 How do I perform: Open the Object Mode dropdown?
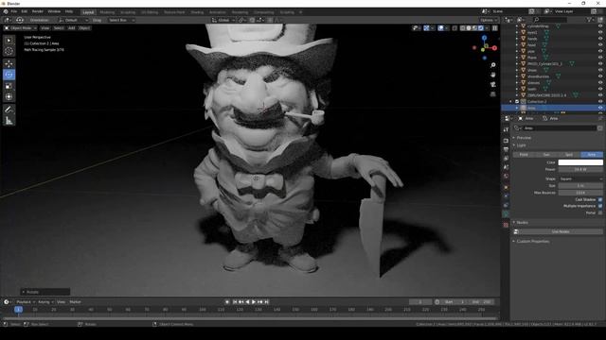(21, 28)
